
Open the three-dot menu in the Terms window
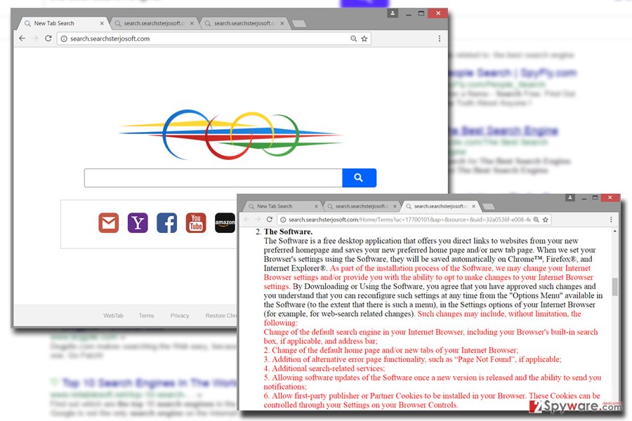(x=611, y=220)
